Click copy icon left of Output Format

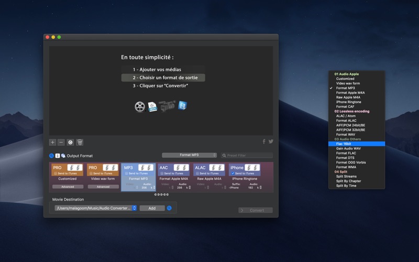click(63, 156)
